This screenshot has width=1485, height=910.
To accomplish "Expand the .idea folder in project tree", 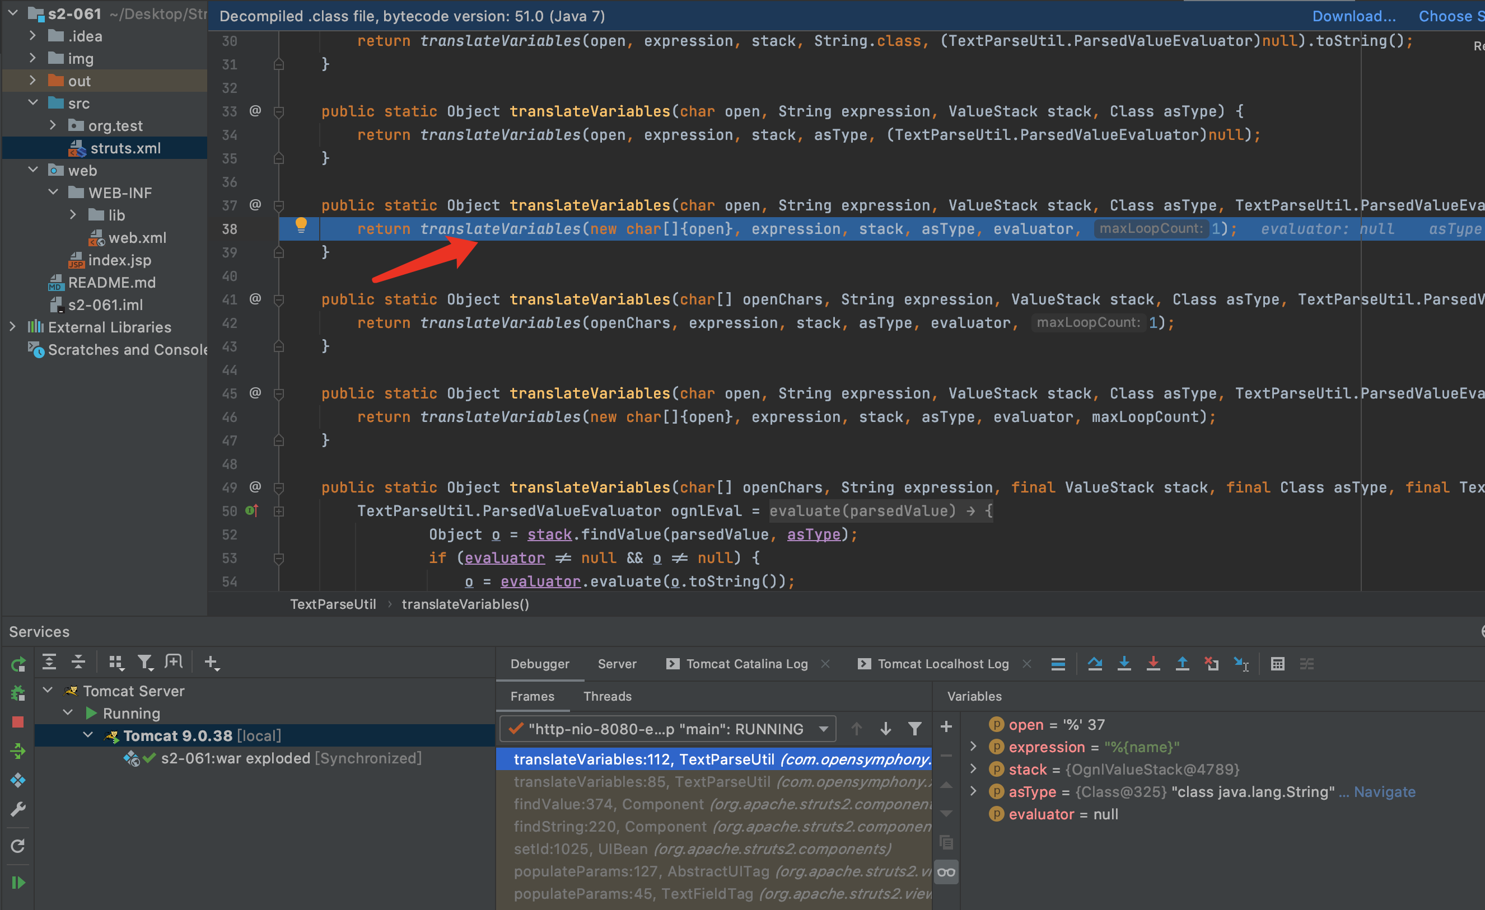I will tap(32, 36).
